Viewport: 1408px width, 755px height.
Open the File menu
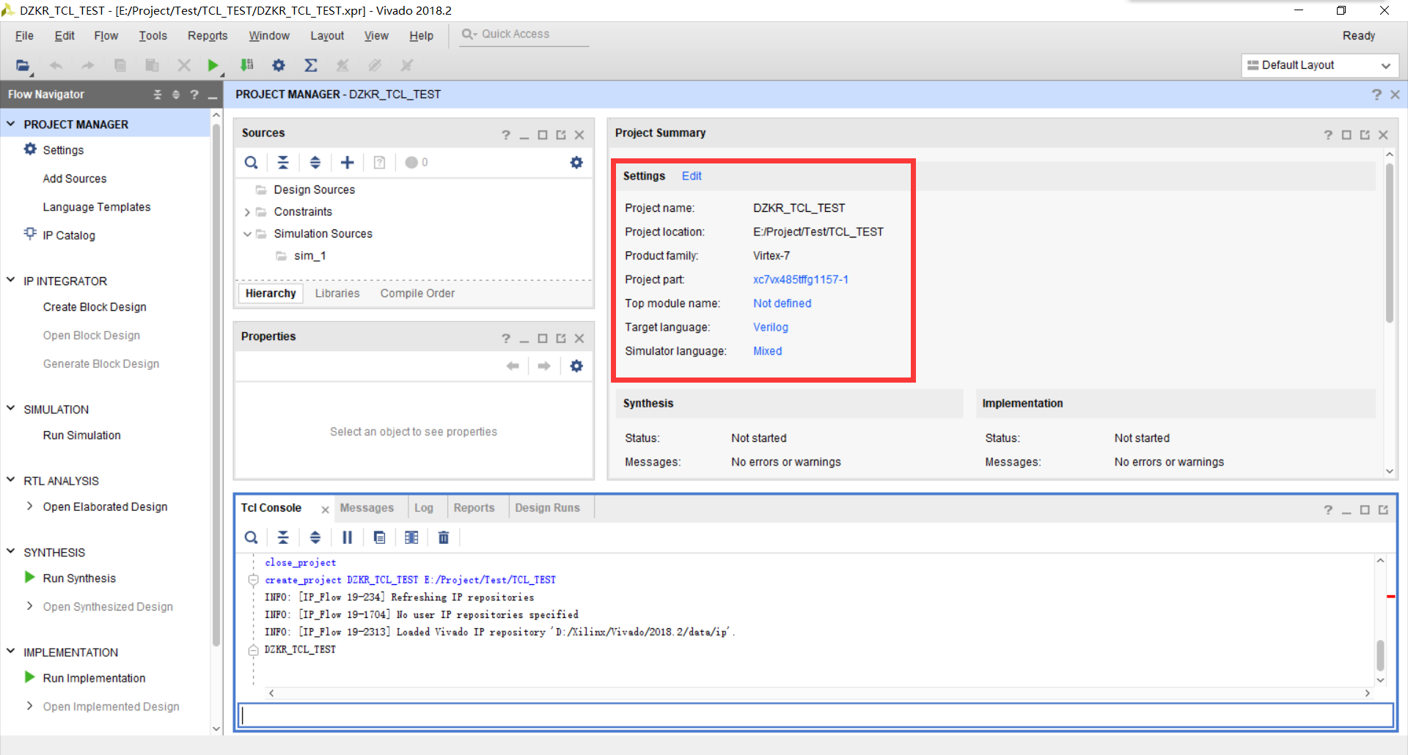[24, 36]
